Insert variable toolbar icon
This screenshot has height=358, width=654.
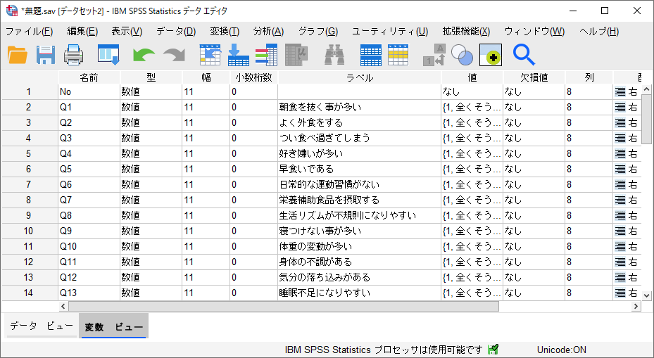[x=398, y=55]
